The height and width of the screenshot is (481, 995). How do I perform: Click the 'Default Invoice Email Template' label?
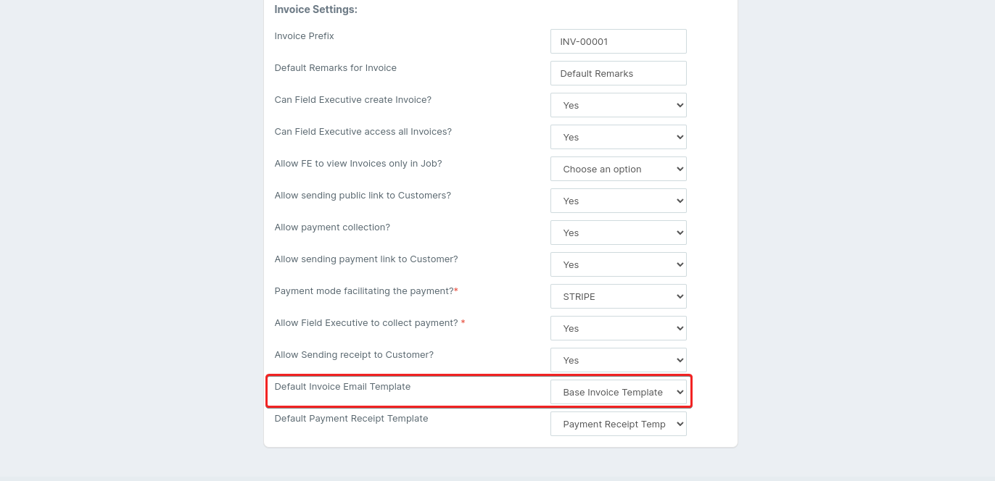point(342,387)
